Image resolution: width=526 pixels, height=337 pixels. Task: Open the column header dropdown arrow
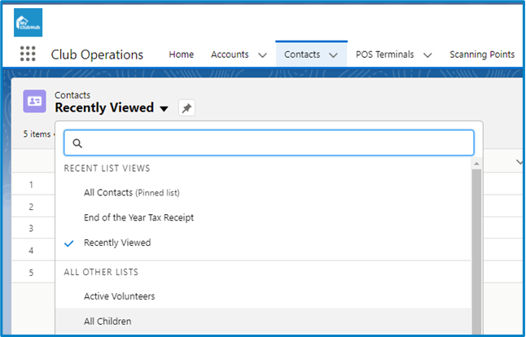(x=519, y=163)
